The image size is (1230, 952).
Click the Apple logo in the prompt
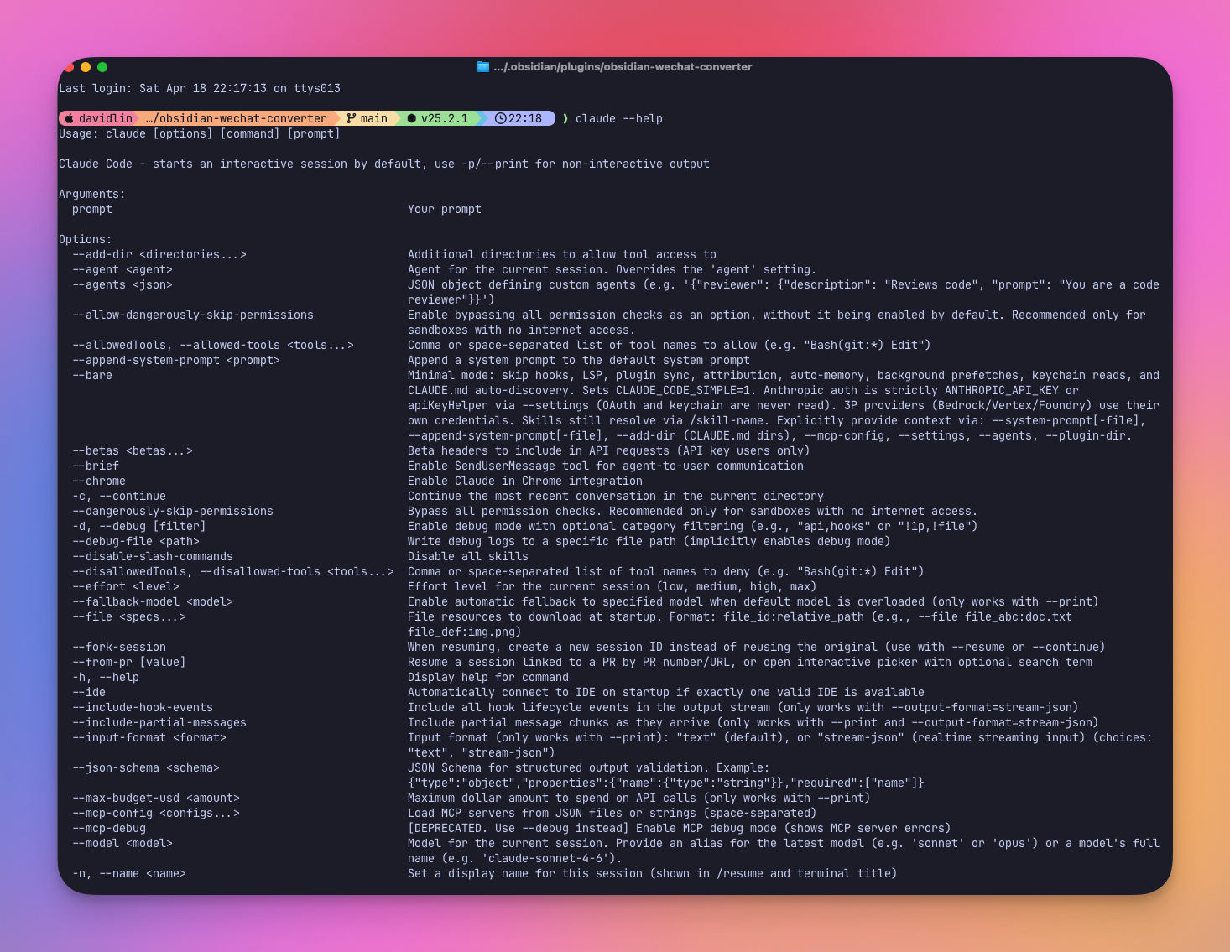(70, 118)
